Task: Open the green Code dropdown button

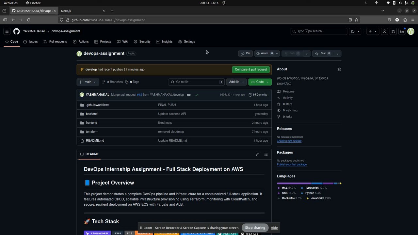Action: 260,82
